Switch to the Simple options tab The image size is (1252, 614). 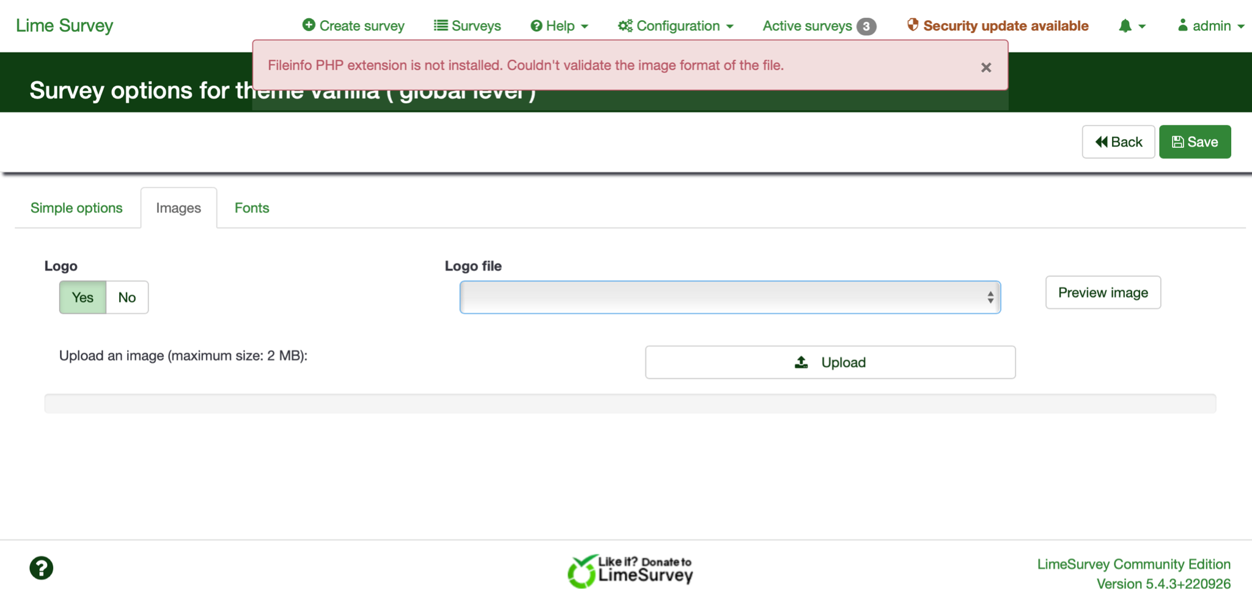(x=76, y=208)
